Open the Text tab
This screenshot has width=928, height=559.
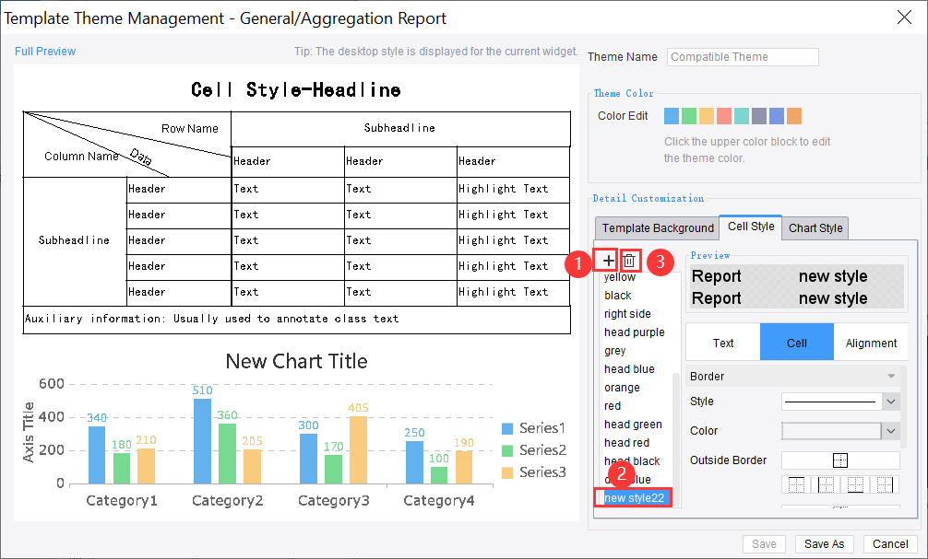coord(722,342)
